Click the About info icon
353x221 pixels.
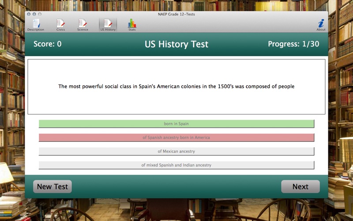321,25
